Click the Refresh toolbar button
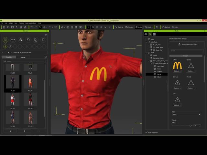Image resolution: width=207 pixels, height=155 pixels. tap(166, 27)
